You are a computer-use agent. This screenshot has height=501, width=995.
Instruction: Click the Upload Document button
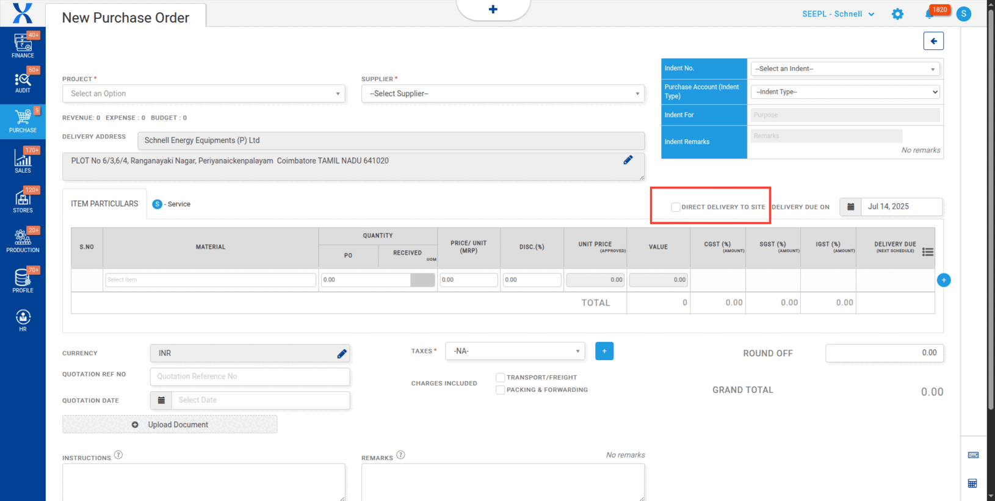coord(170,425)
